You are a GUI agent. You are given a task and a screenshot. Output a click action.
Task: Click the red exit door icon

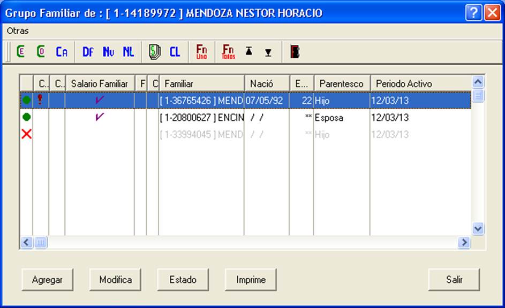pos(295,51)
